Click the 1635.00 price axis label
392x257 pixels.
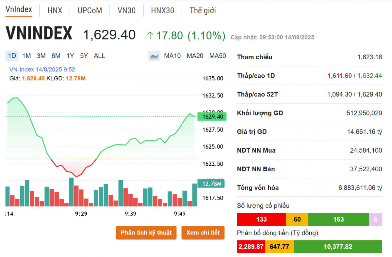tap(213, 78)
